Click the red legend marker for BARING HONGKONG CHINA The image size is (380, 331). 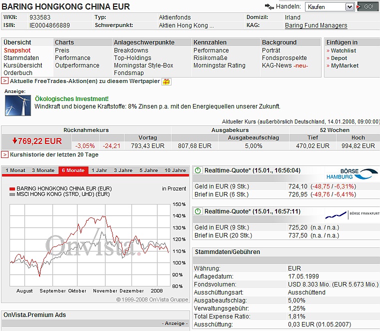pos(12,189)
